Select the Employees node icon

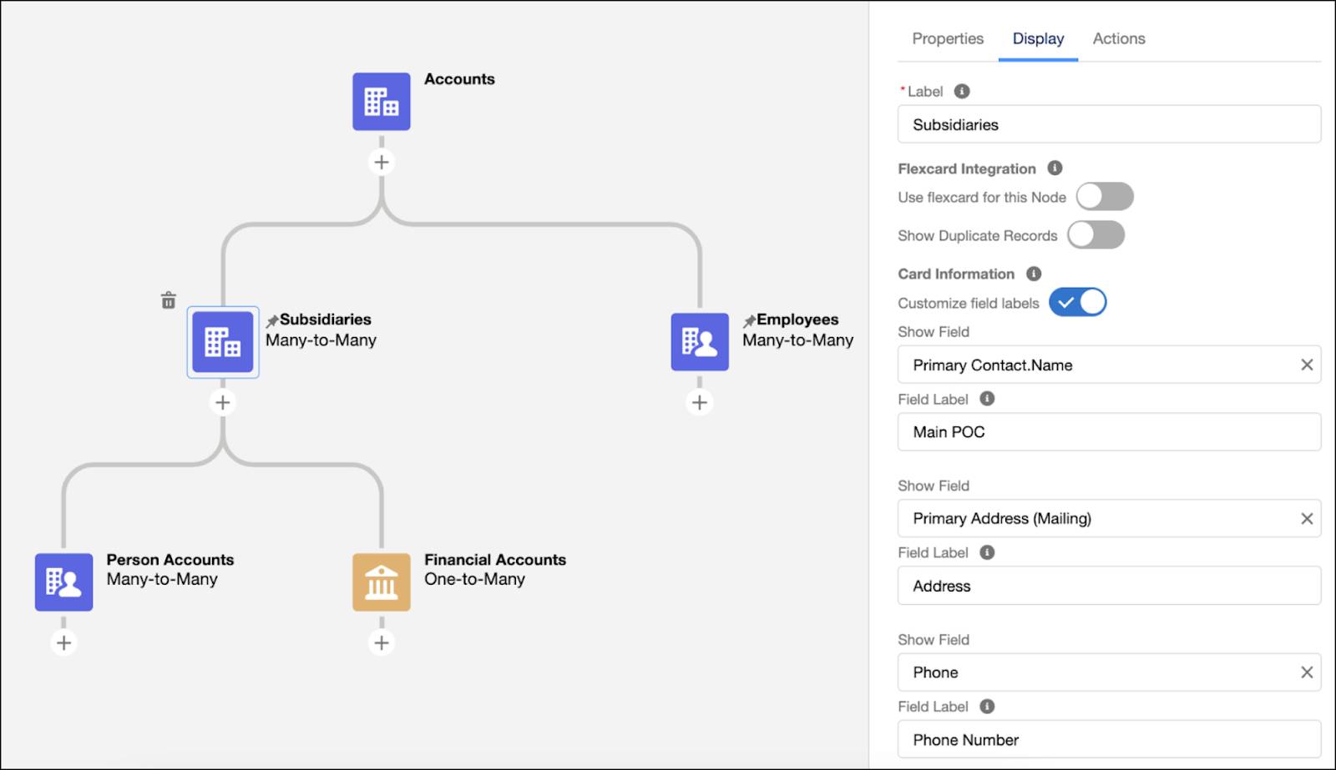tap(700, 342)
